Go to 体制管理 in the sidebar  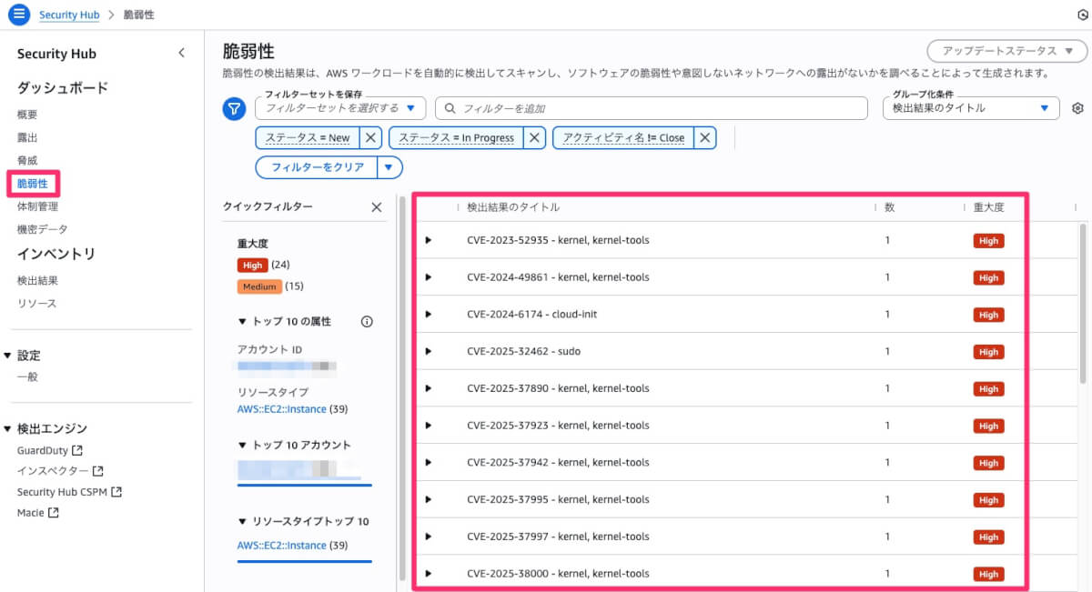point(37,206)
